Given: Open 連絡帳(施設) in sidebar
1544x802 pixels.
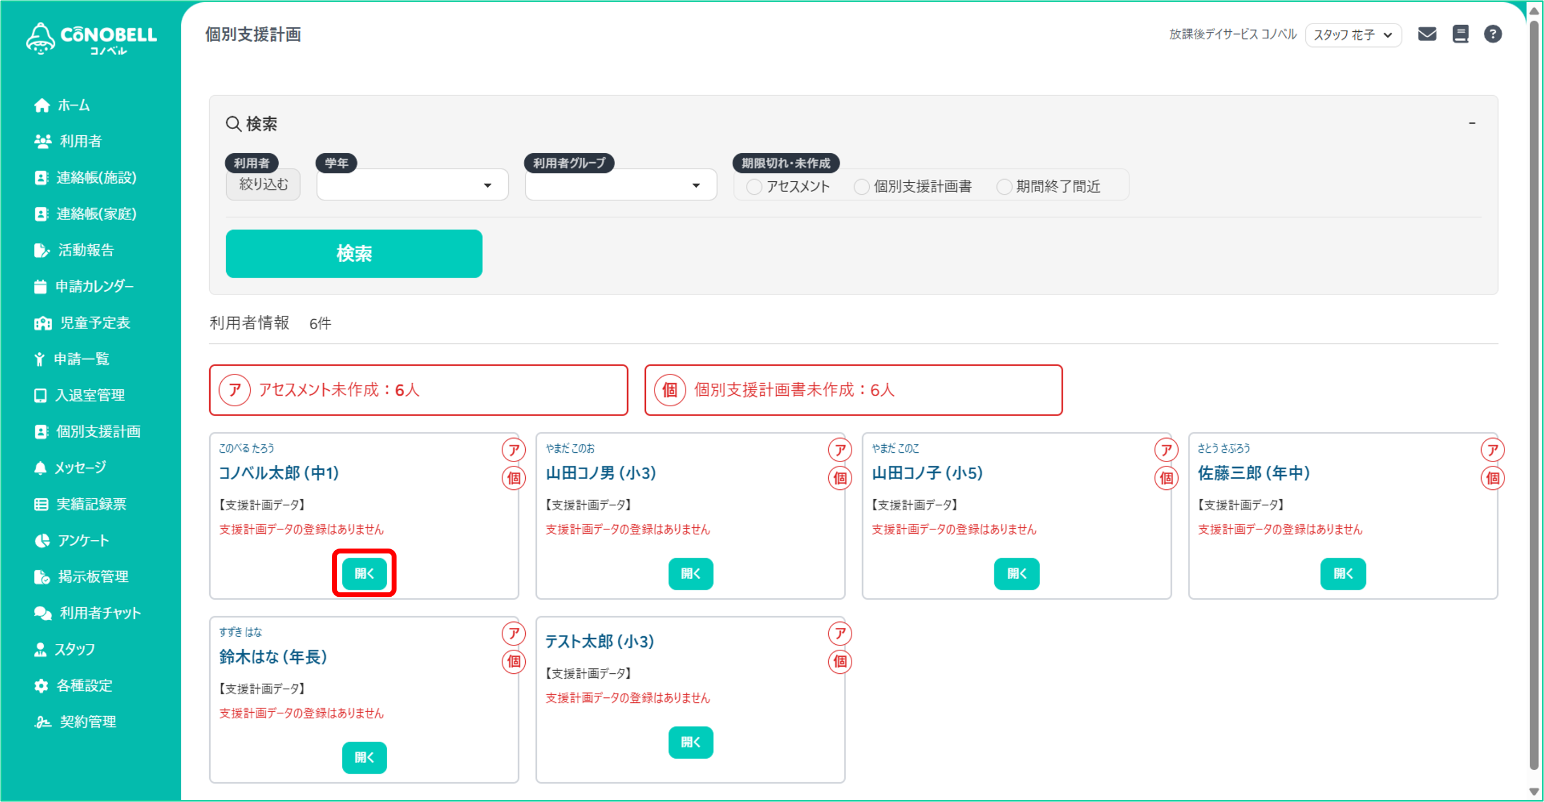Looking at the screenshot, I should (x=85, y=178).
